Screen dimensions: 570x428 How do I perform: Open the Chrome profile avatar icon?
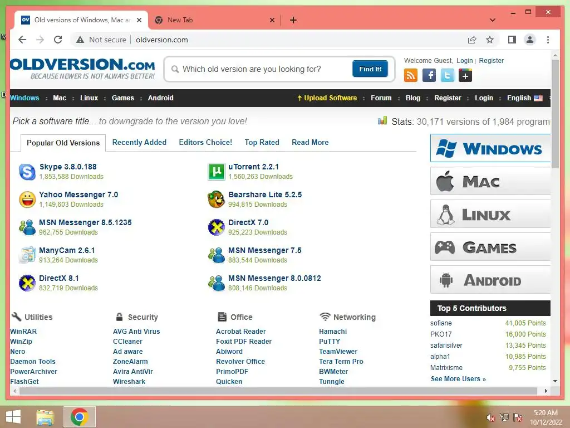click(530, 40)
